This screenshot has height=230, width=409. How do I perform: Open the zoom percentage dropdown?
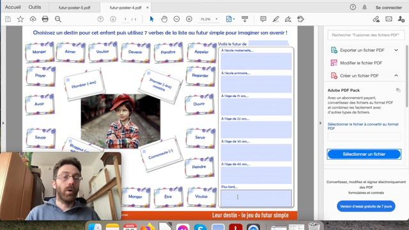click(x=217, y=19)
